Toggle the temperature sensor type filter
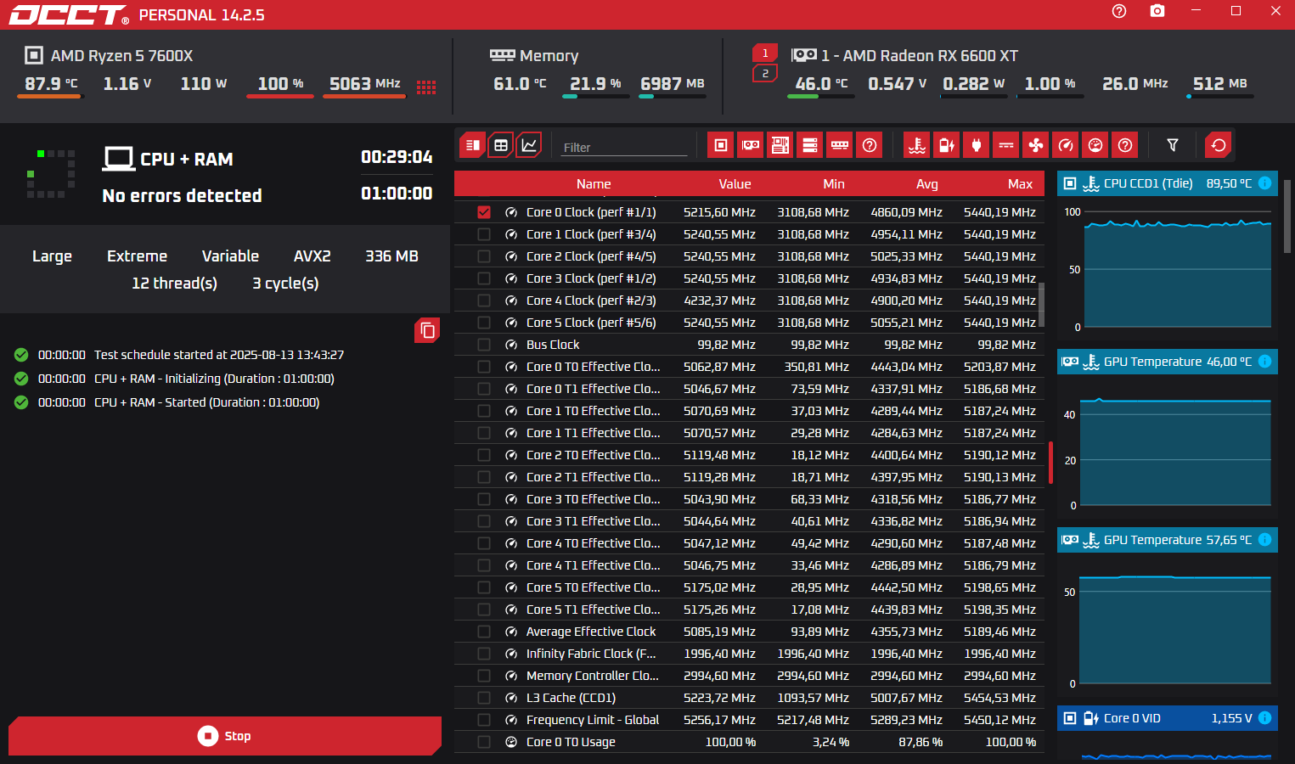Image resolution: width=1295 pixels, height=764 pixels. click(x=917, y=145)
